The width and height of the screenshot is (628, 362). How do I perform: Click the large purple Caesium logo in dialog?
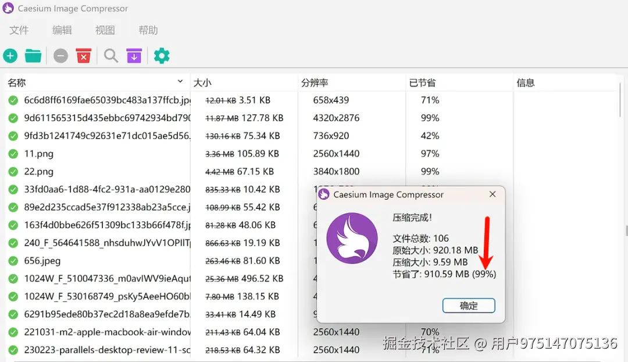[x=352, y=238]
